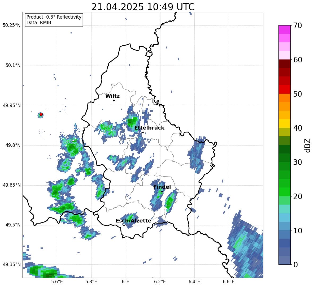Click the 49.65°N latitude label
Image resolution: width=314 pixels, height=287 pixels.
tap(11, 185)
